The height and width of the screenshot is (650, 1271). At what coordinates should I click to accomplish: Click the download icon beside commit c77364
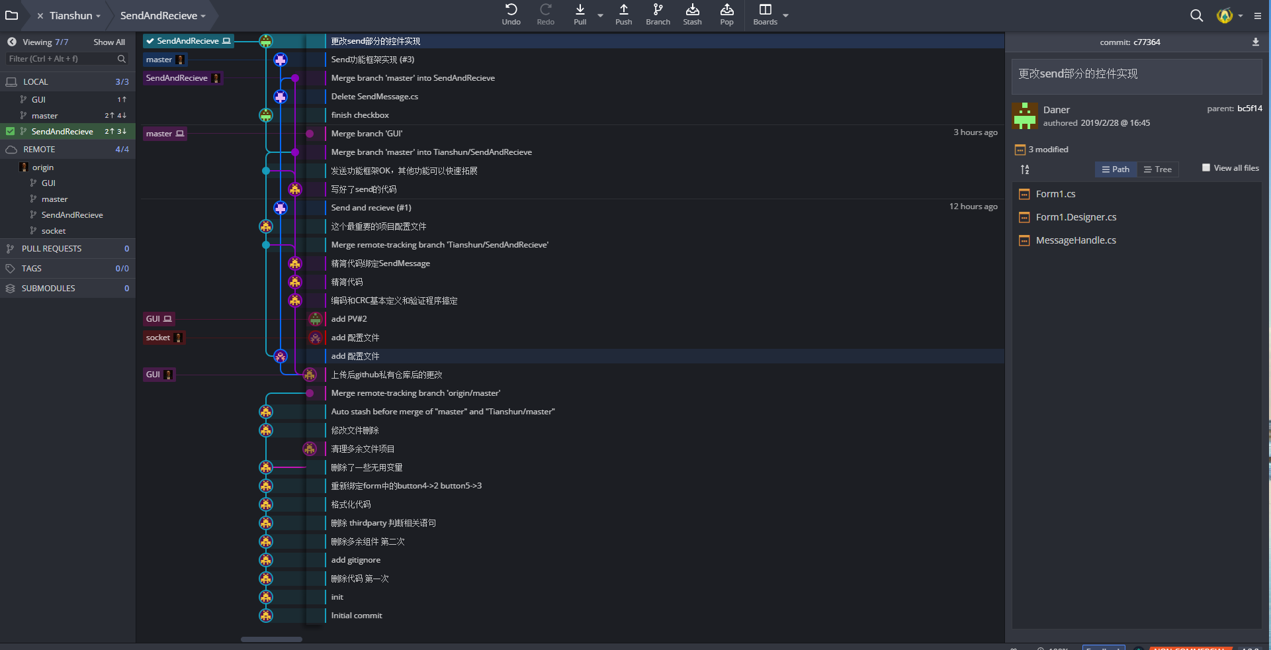(x=1256, y=42)
